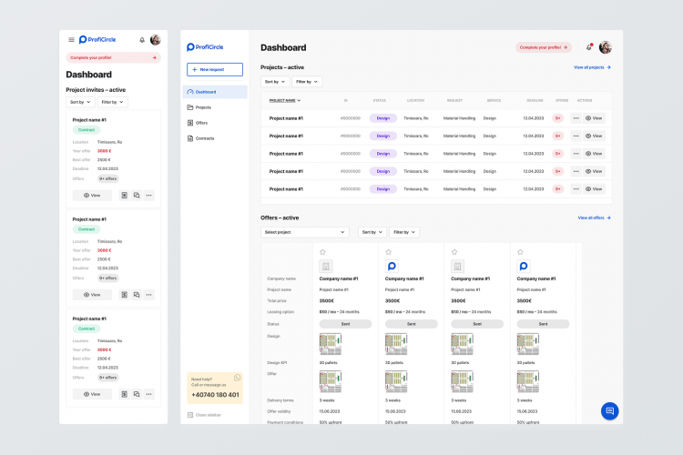Open Filter by dropdown under Offers – active
Viewport: 683px width, 455px height.
404,232
